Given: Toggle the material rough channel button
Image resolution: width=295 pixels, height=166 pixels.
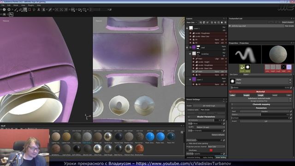Looking at the screenshot, I should point(260,95).
